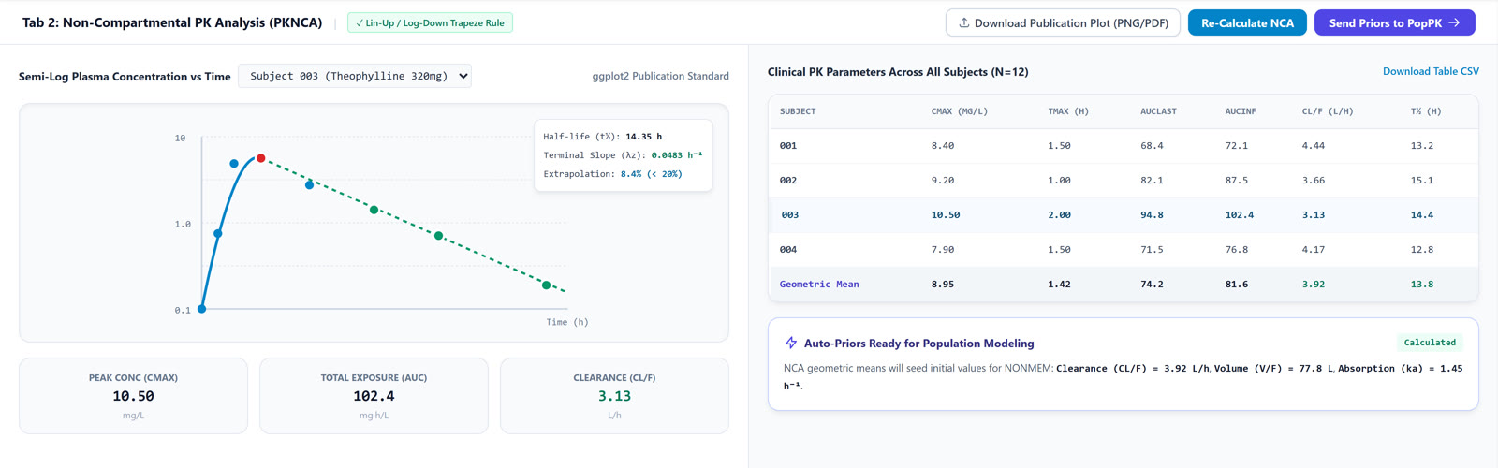The height and width of the screenshot is (468, 1498).
Task: Click Tmax 1.42 in Geometric Mean row
Action: coord(1059,285)
